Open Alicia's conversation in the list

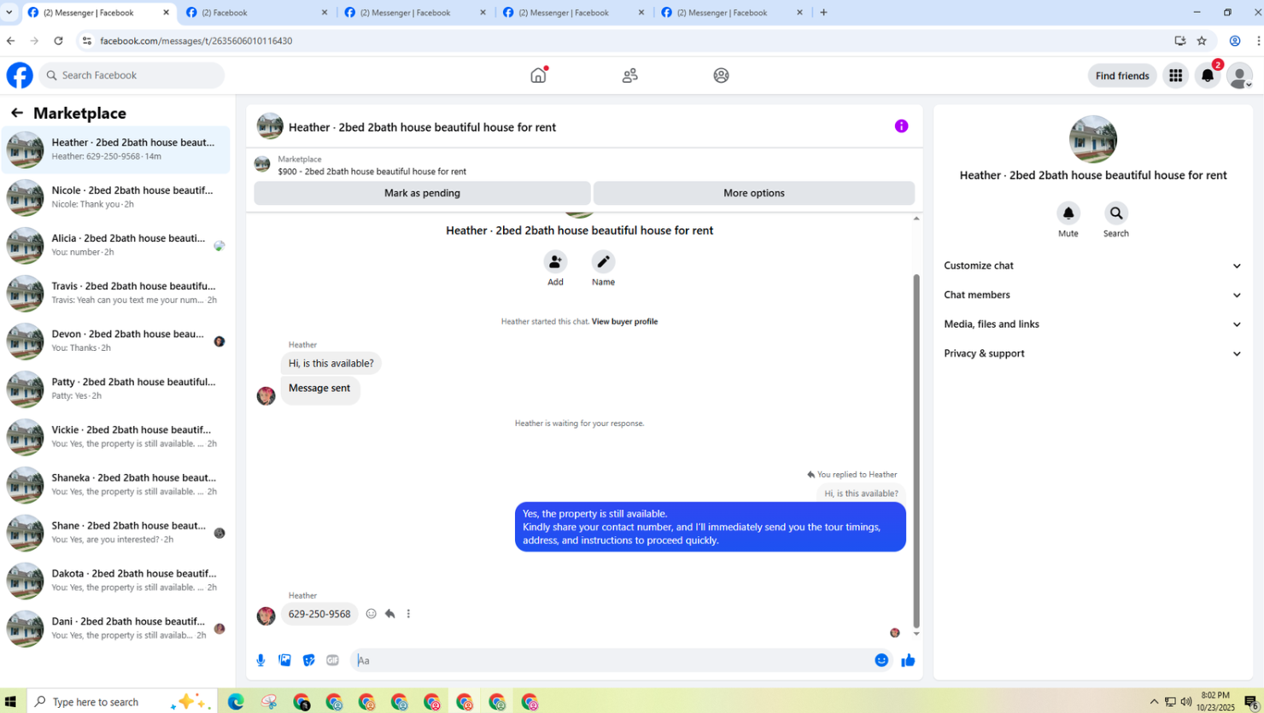[116, 245]
